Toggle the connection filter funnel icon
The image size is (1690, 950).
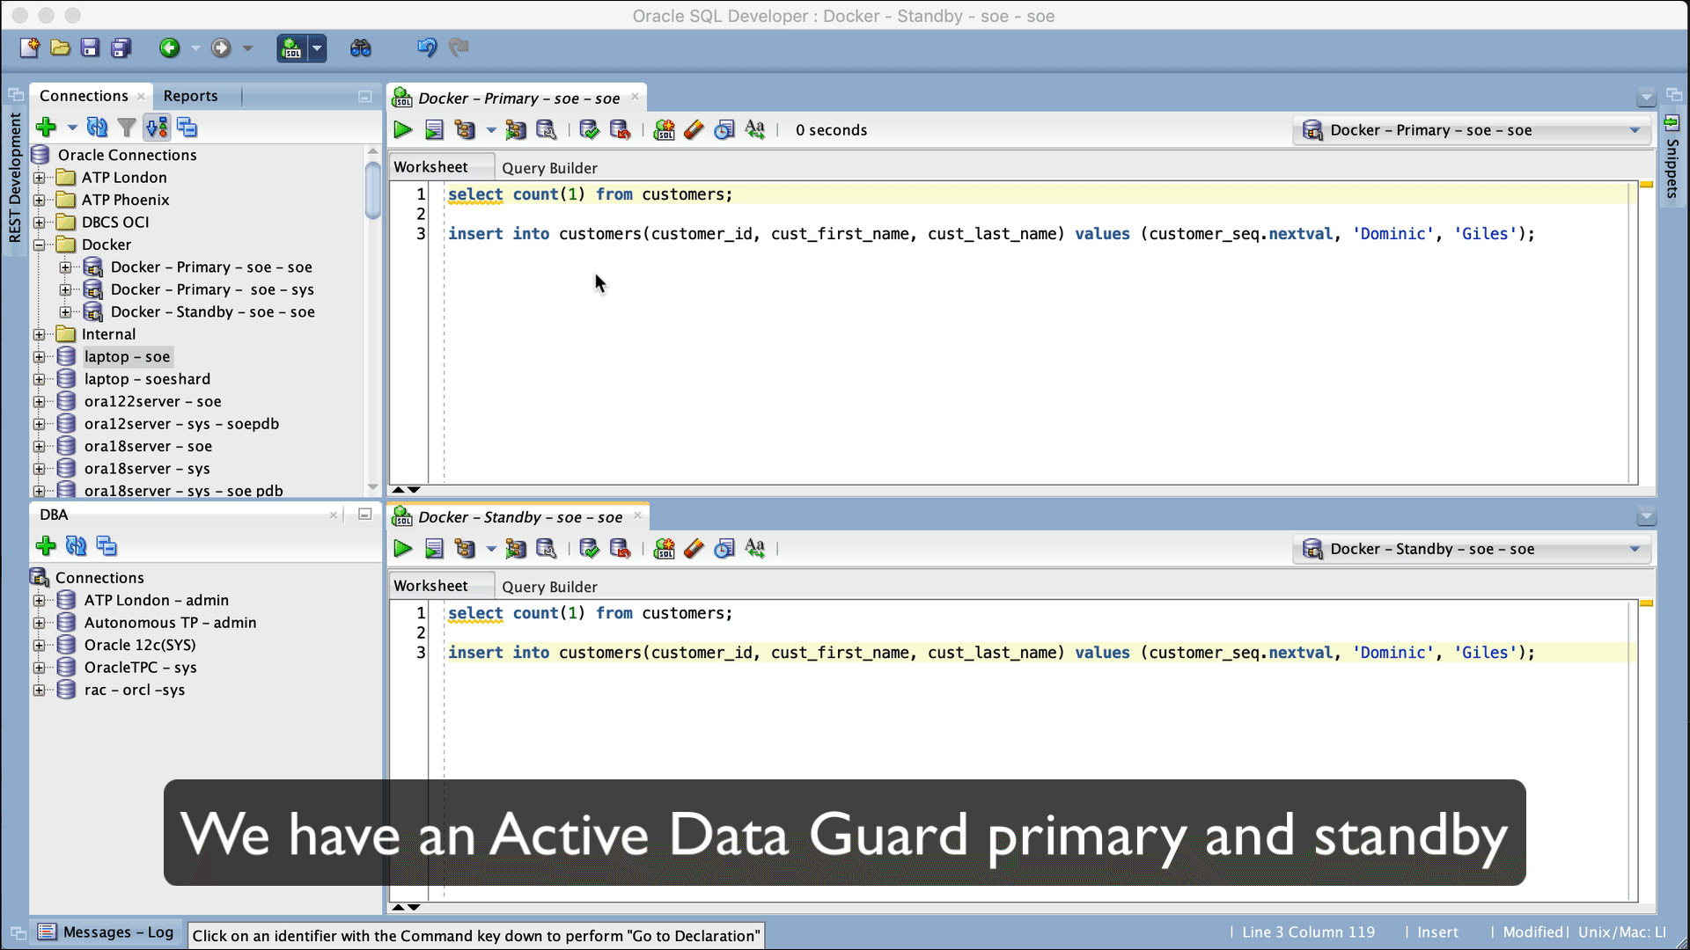tap(127, 127)
